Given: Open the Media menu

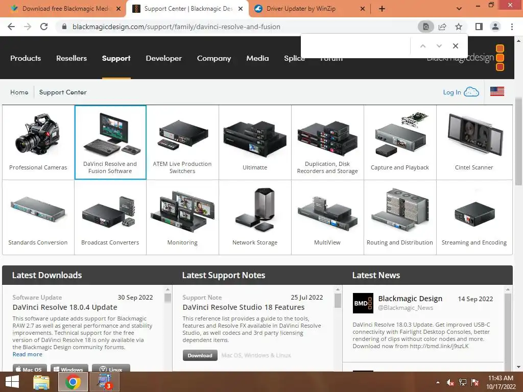Looking at the screenshot, I should tap(257, 58).
